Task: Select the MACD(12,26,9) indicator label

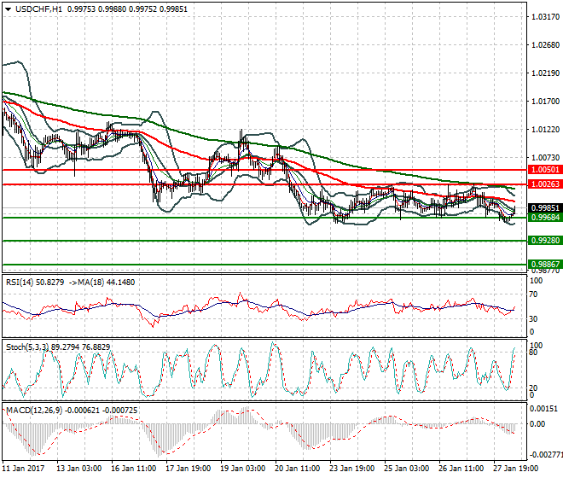Action: (34, 411)
